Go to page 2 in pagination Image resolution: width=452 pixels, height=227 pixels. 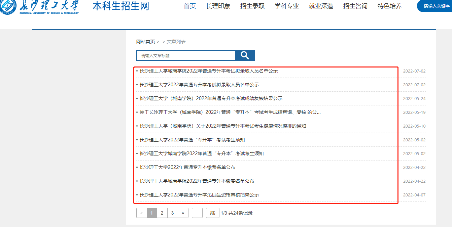point(162,213)
